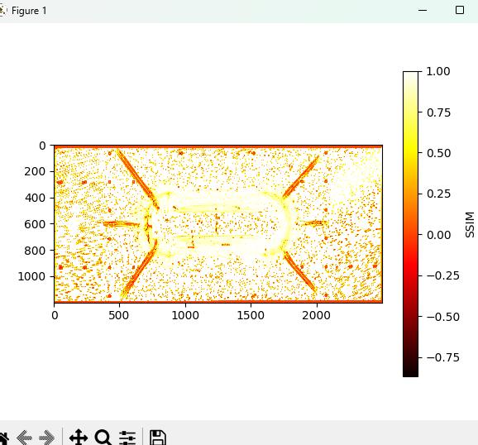Screen dimensions: 478x445
Task: Click the 1.00 tick on the colorbar
Action: [x=438, y=71]
